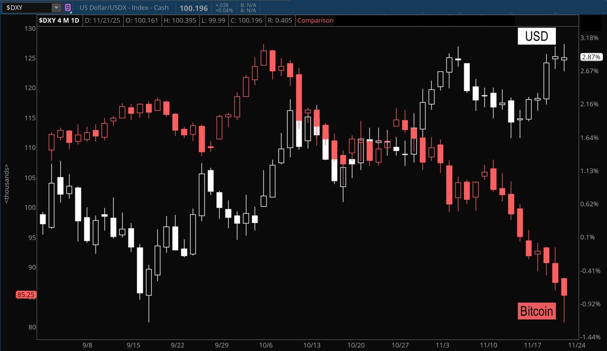607x351 pixels.
Task: Click the US Dollar/USDX Index description text
Action: (x=125, y=8)
